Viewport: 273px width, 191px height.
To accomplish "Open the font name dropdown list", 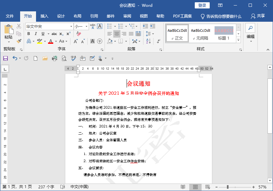I will coord(71,26).
